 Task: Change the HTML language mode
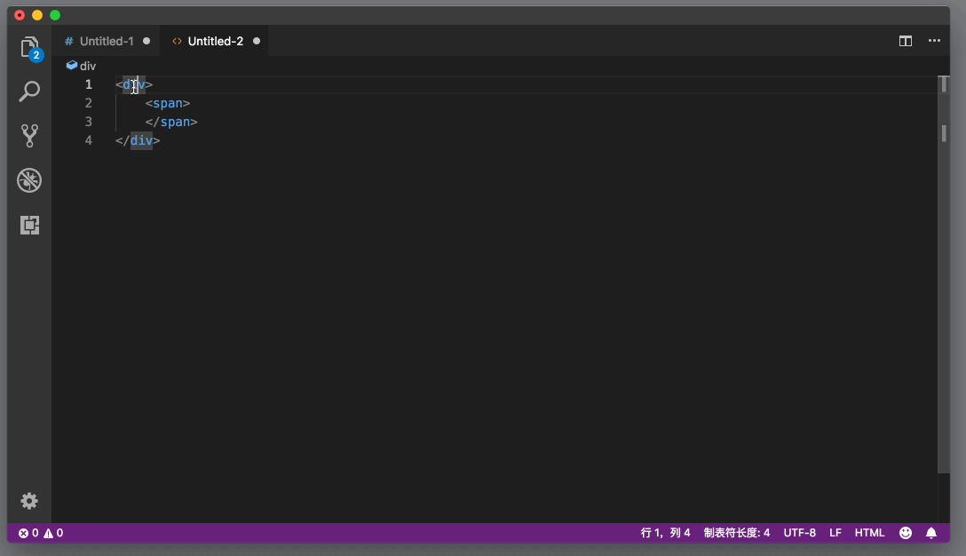[x=869, y=533]
